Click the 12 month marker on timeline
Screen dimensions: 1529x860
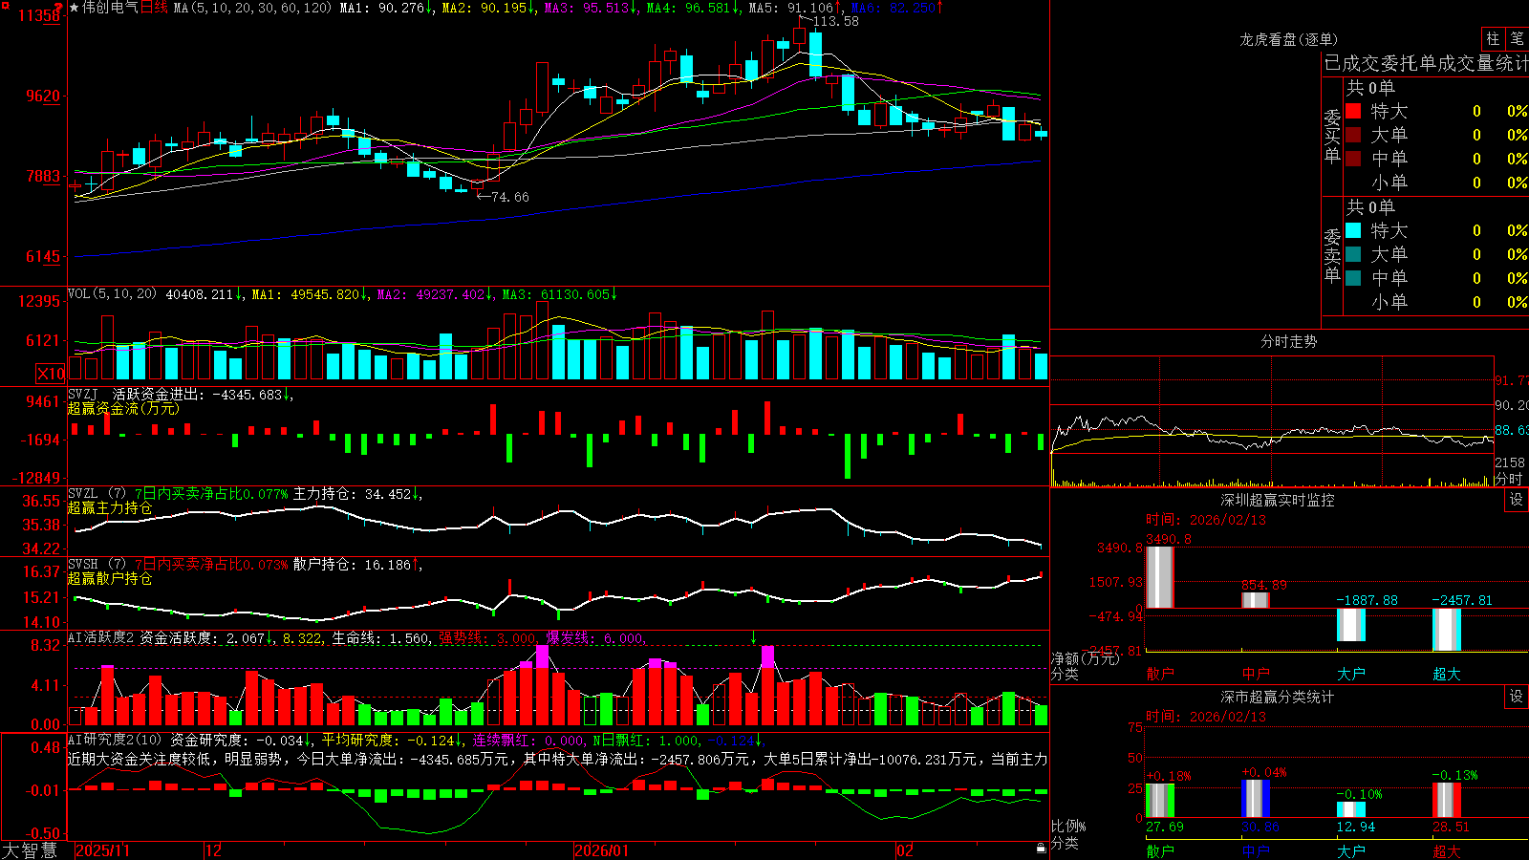point(214,850)
